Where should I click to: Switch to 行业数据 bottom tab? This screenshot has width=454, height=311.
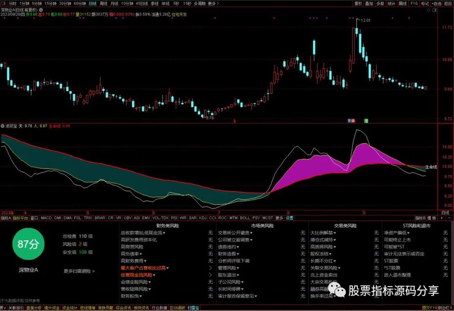coord(160,308)
